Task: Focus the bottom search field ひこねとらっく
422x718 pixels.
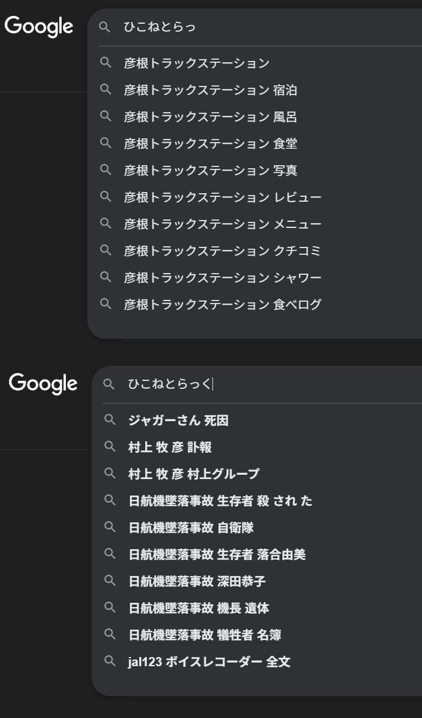Action: (x=256, y=384)
